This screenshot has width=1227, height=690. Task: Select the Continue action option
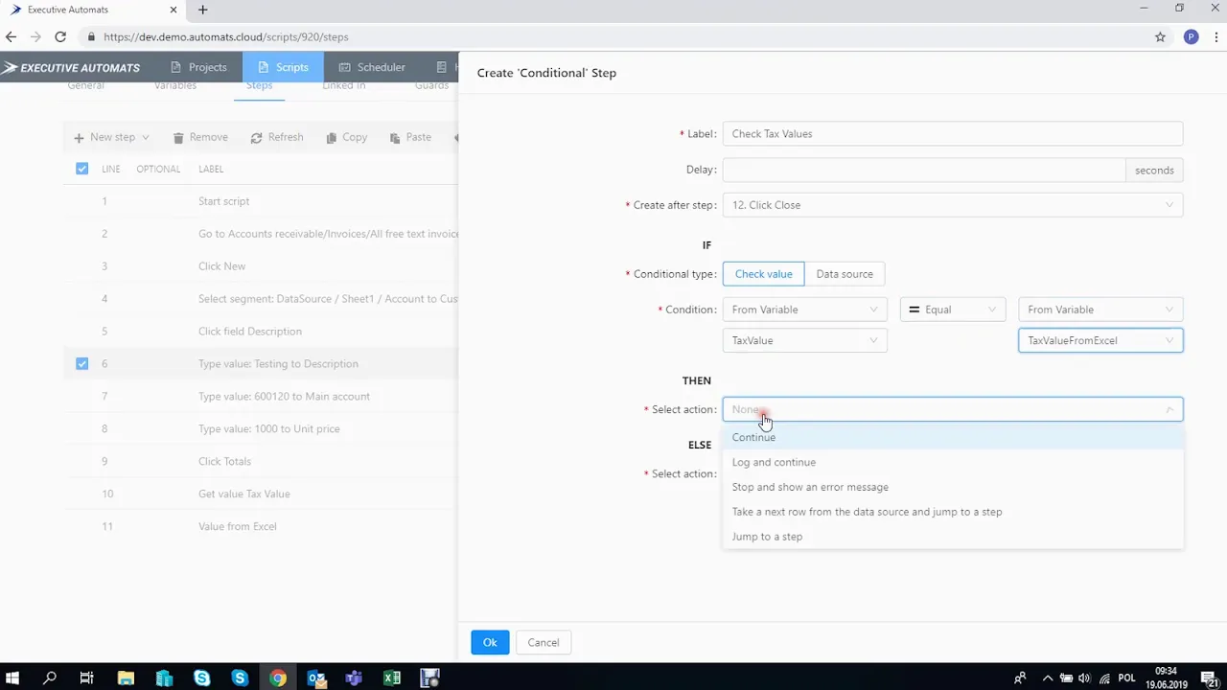click(753, 437)
